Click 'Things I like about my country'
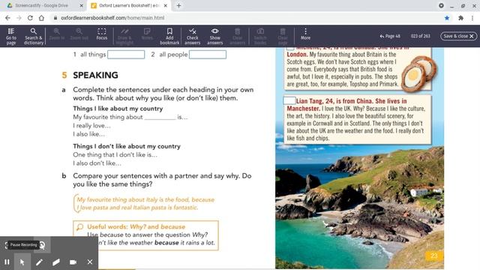Image resolution: width=480 pixels, height=270 pixels. 118,109
